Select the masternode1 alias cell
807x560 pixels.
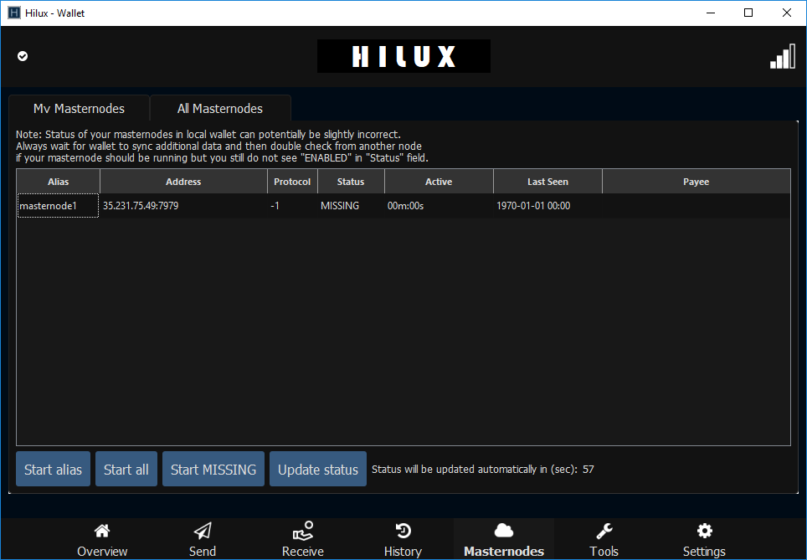tap(58, 206)
